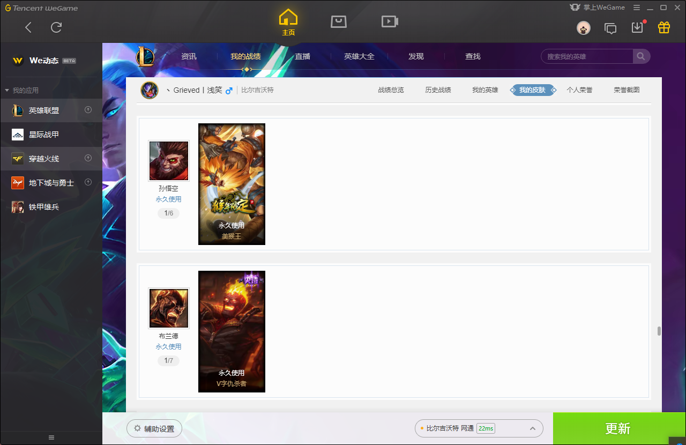The height and width of the screenshot is (445, 686).
Task: Switch to 历史战绩 sub-tab
Action: click(x=438, y=90)
